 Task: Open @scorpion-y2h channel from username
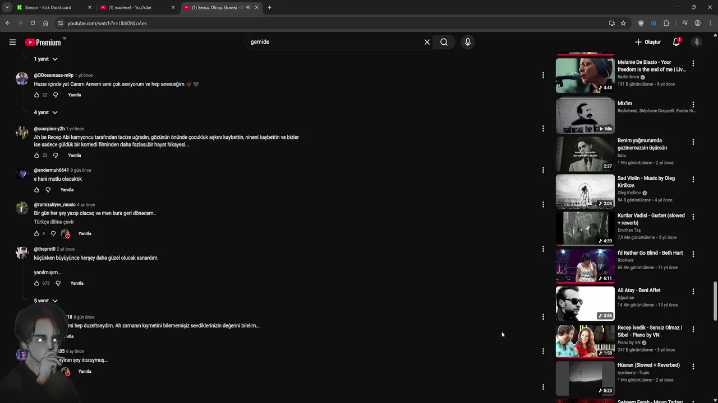point(49,129)
